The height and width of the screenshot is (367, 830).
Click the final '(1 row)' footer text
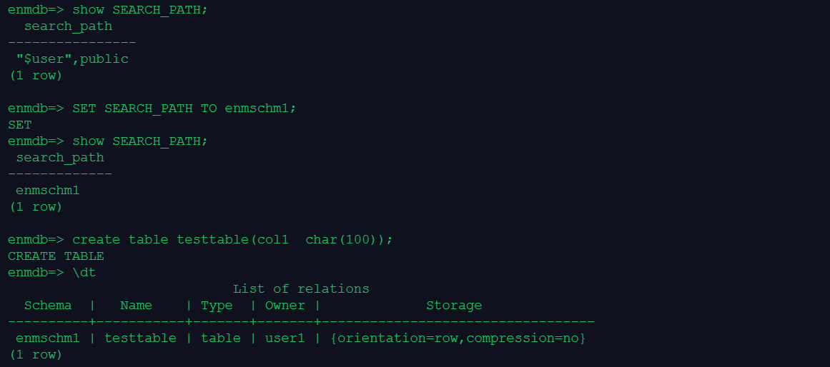pyautogui.click(x=36, y=354)
